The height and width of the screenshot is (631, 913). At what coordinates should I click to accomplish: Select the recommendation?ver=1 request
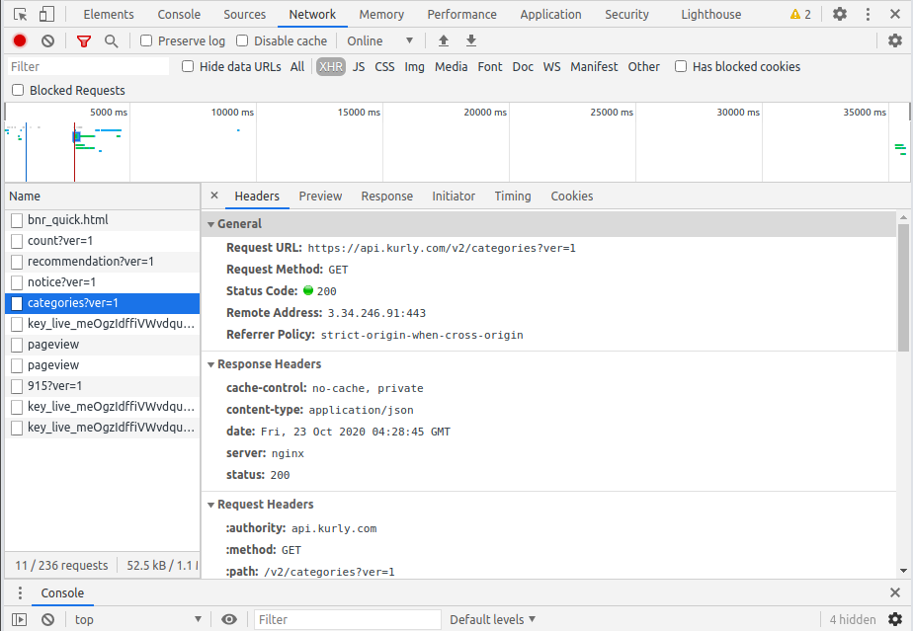(x=103, y=262)
